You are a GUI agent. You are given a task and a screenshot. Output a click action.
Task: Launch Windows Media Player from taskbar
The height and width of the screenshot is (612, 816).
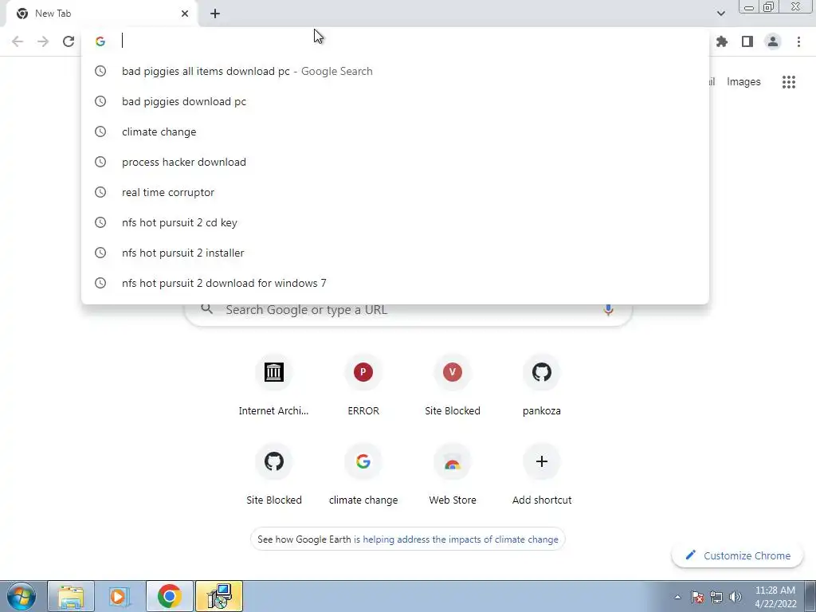point(120,596)
